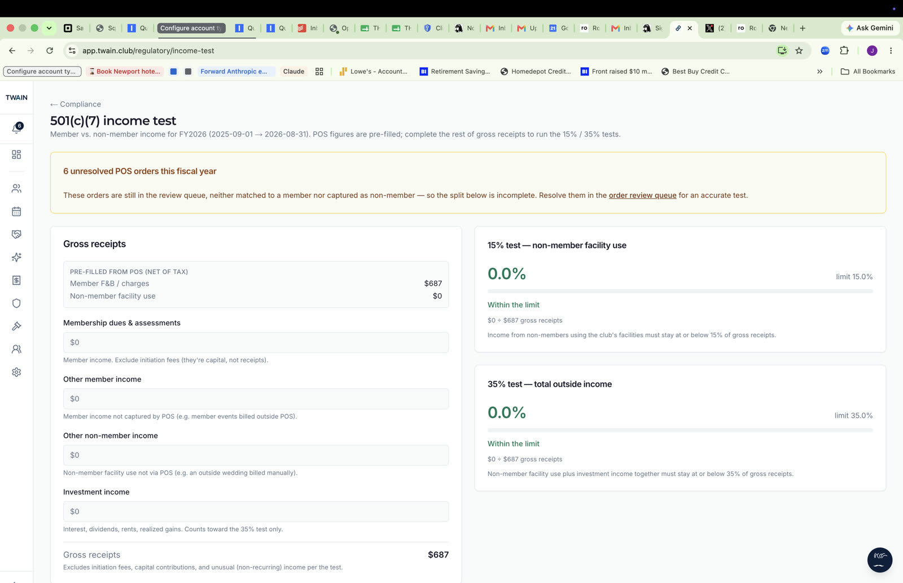903x583 pixels.
Task: Show more bookmarks chevron
Action: [x=819, y=72]
